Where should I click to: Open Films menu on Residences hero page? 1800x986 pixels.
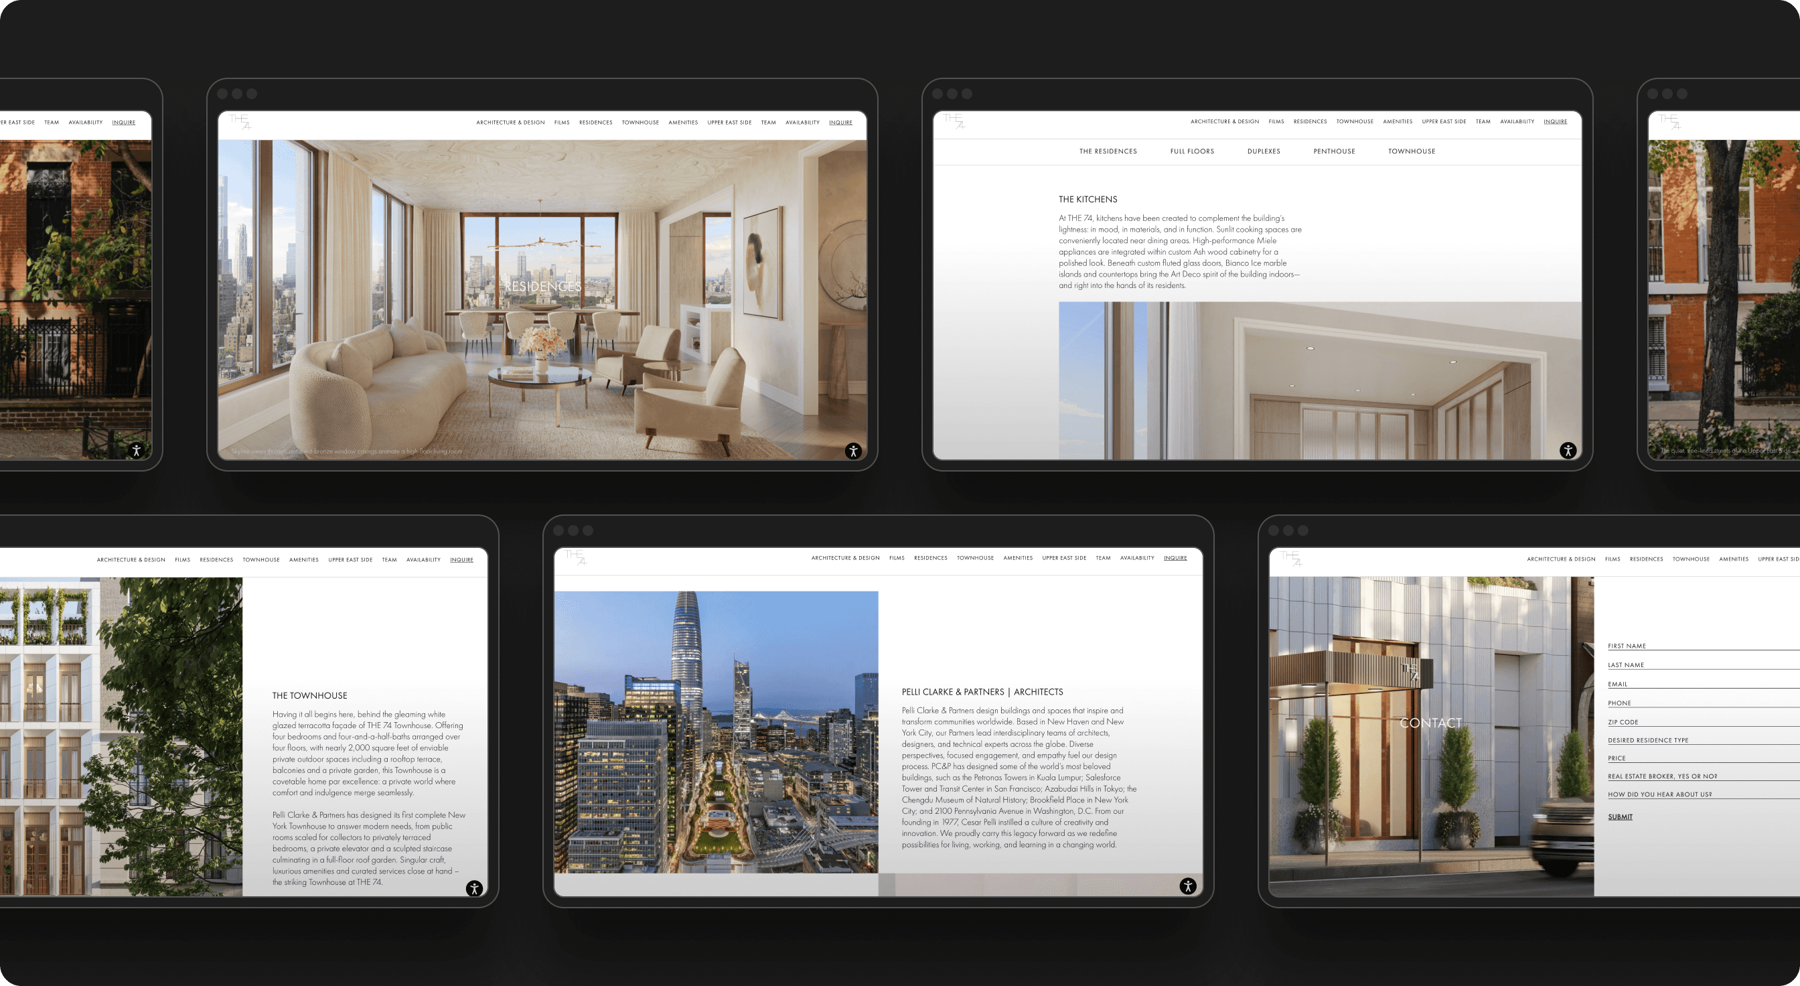(562, 123)
